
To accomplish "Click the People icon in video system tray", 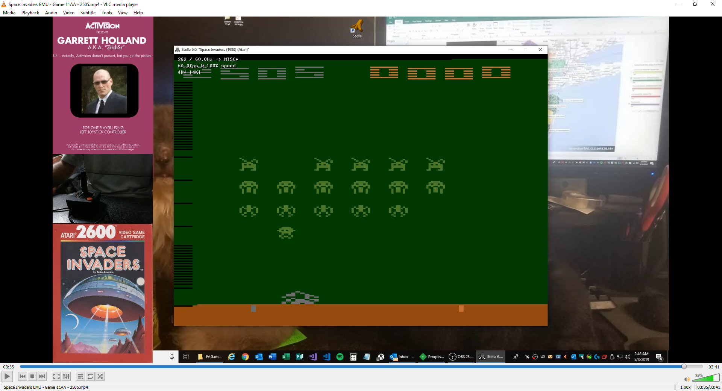I will [x=516, y=357].
